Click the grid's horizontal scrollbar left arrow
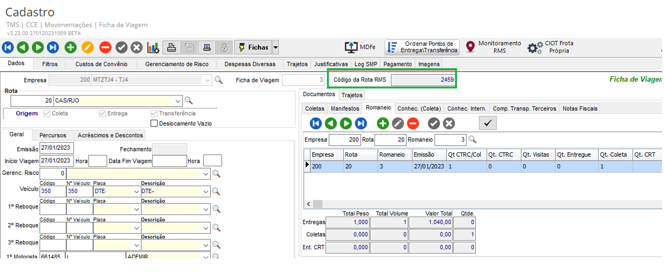Screen dimensions: 664x272 click(x=309, y=204)
